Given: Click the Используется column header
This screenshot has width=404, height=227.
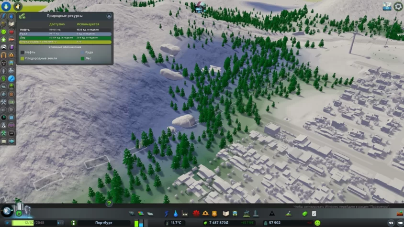Looking at the screenshot, I should click(x=88, y=24).
